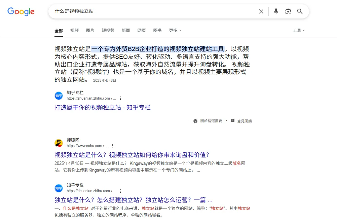Switch to the 短视频 tab

click(x=108, y=30)
